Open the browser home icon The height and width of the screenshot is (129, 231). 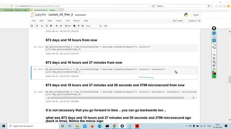click(217, 6)
